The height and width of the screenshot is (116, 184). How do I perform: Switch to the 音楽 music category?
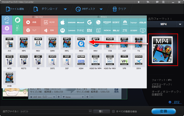click(49, 30)
